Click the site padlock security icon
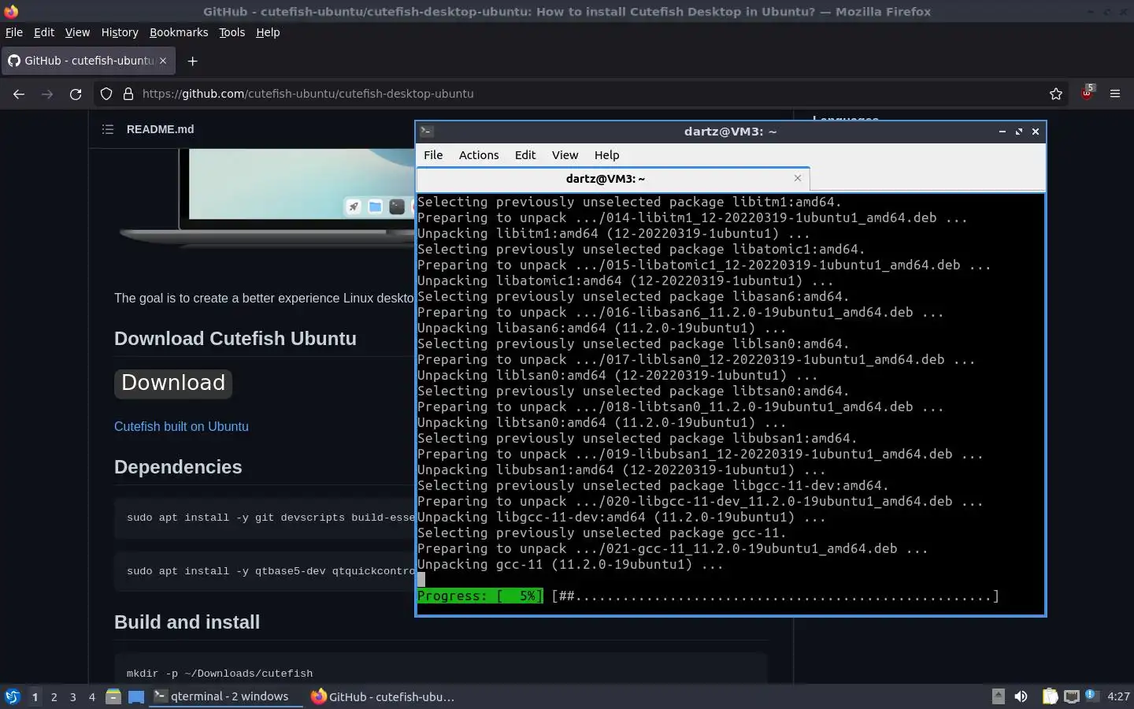Viewport: 1134px width, 709px height. pos(128,94)
